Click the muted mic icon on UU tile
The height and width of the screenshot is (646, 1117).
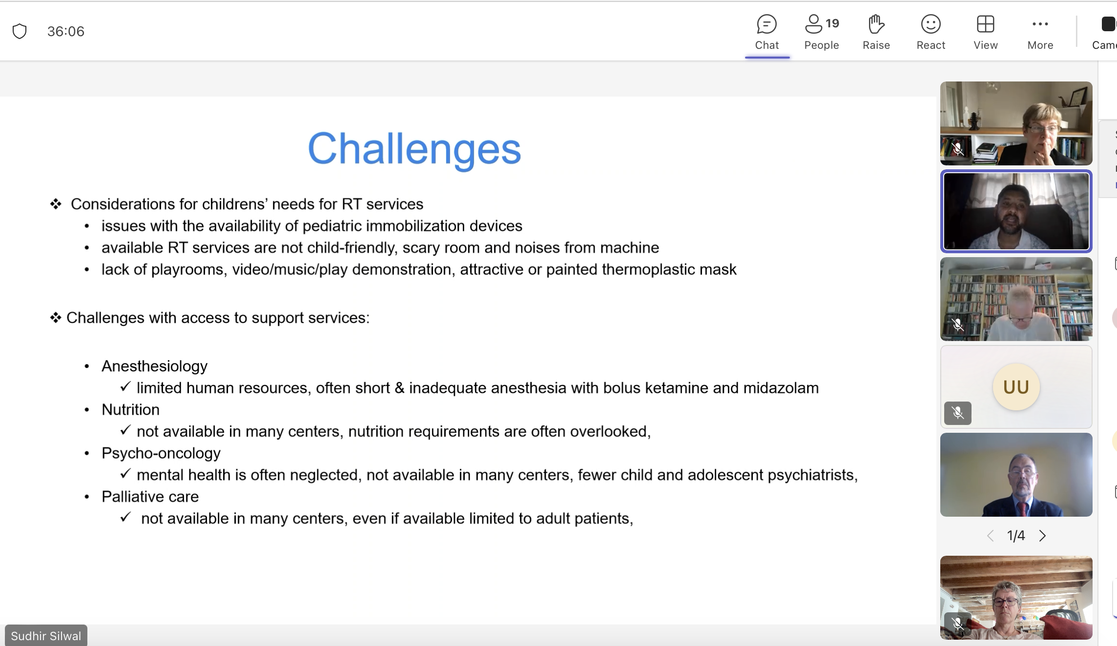(958, 413)
